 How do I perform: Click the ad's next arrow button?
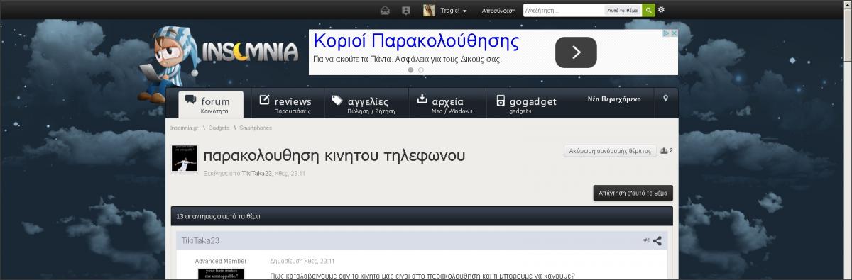[x=576, y=52]
